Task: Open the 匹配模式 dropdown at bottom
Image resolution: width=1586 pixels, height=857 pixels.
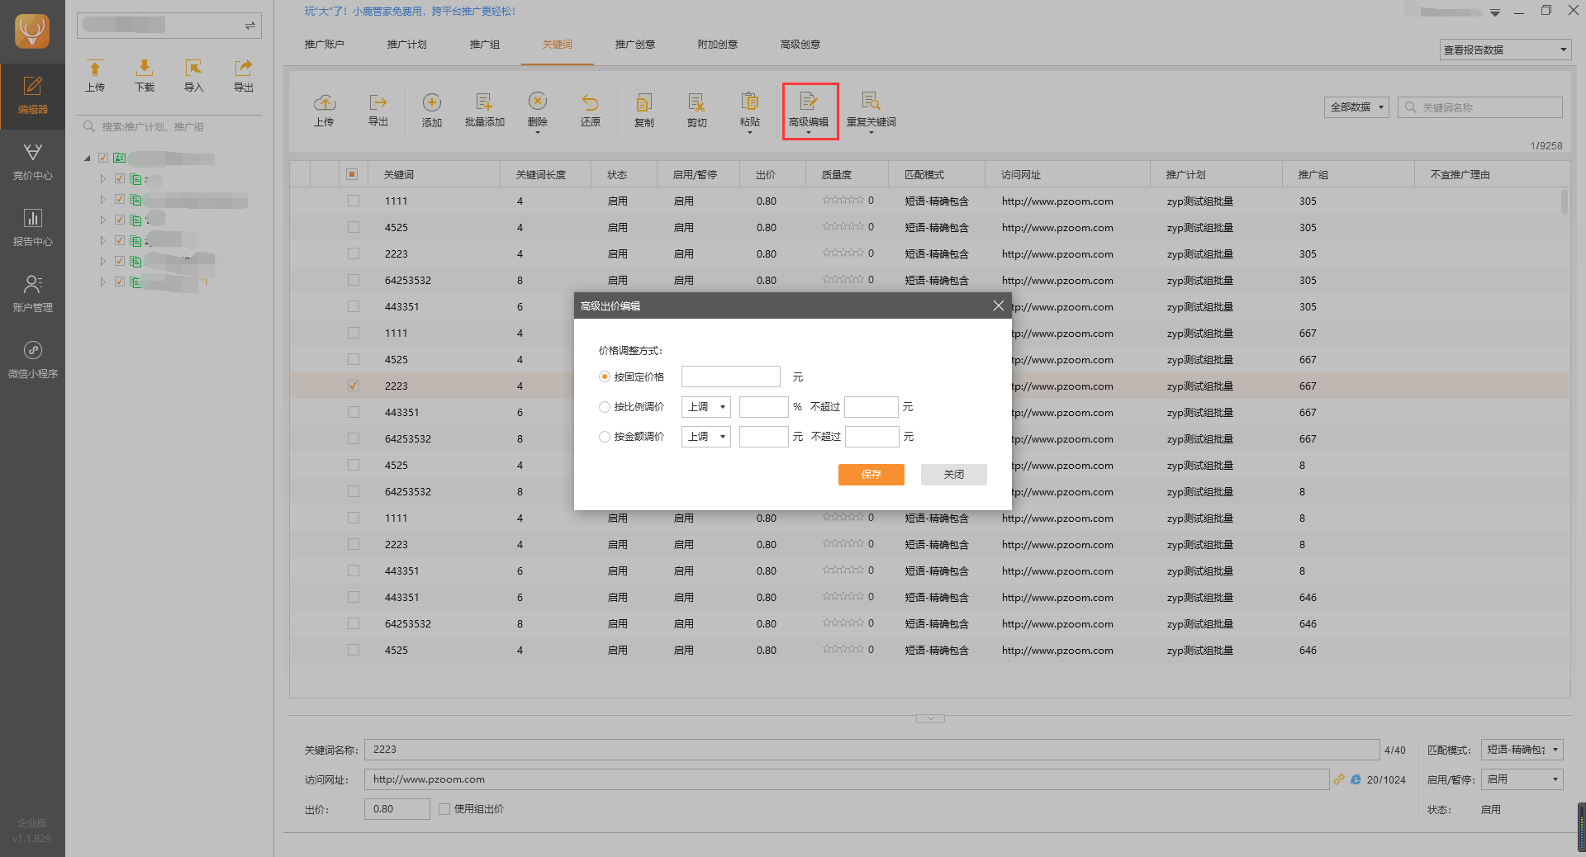Action: [1522, 750]
